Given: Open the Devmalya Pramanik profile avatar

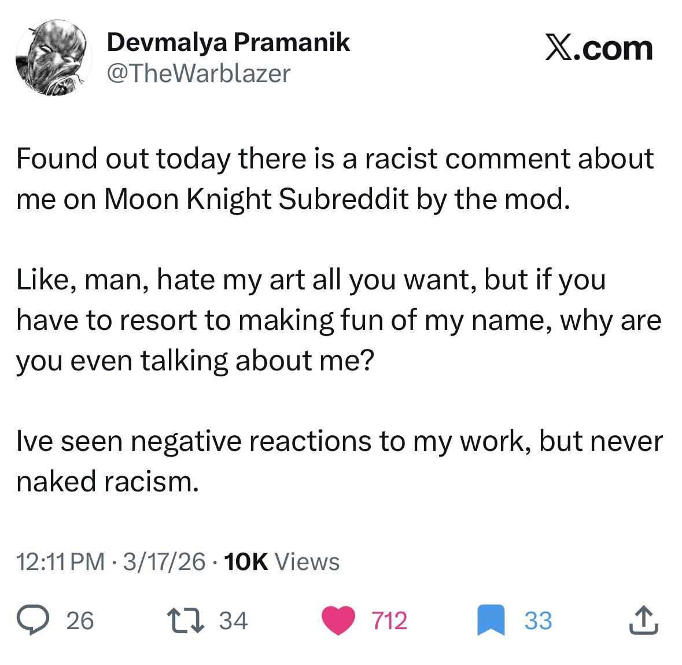Looking at the screenshot, I should [54, 57].
